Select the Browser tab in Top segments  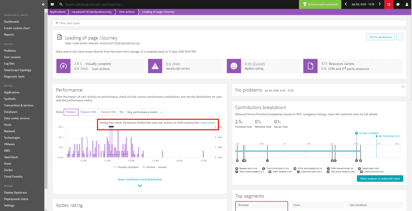[261, 205]
